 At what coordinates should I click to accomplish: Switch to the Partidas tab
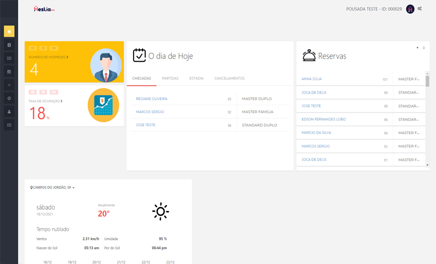click(x=170, y=78)
